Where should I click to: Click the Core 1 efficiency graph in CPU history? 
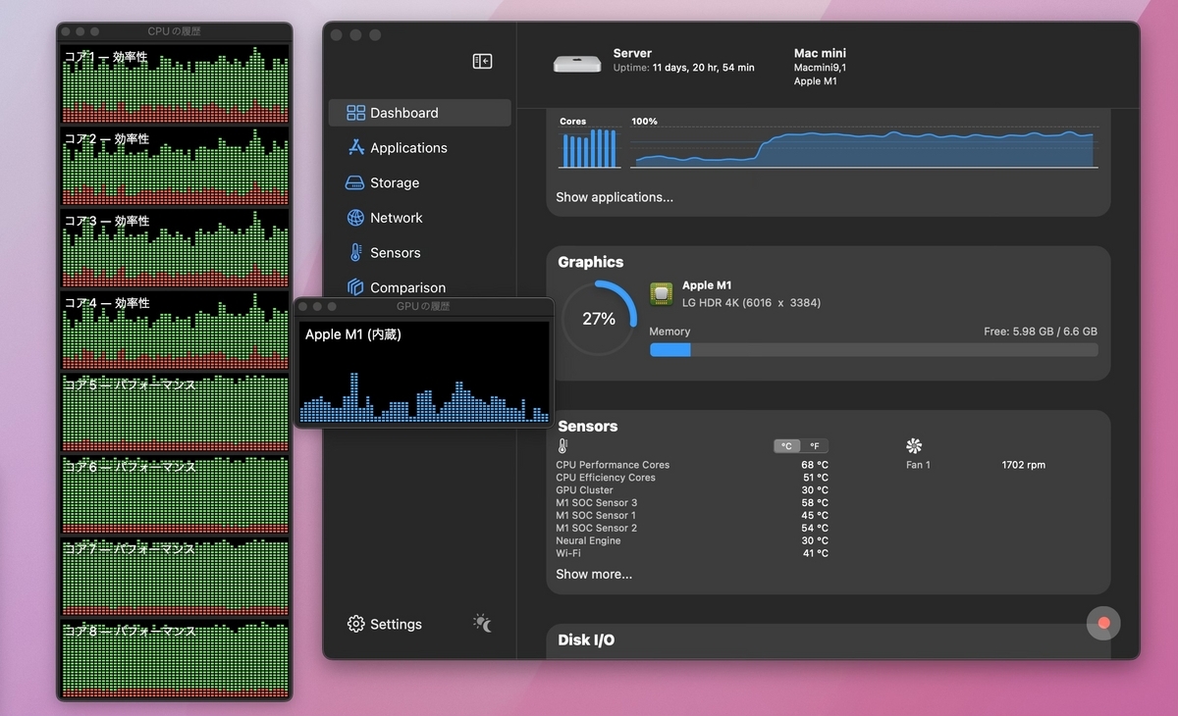pyautogui.click(x=175, y=83)
